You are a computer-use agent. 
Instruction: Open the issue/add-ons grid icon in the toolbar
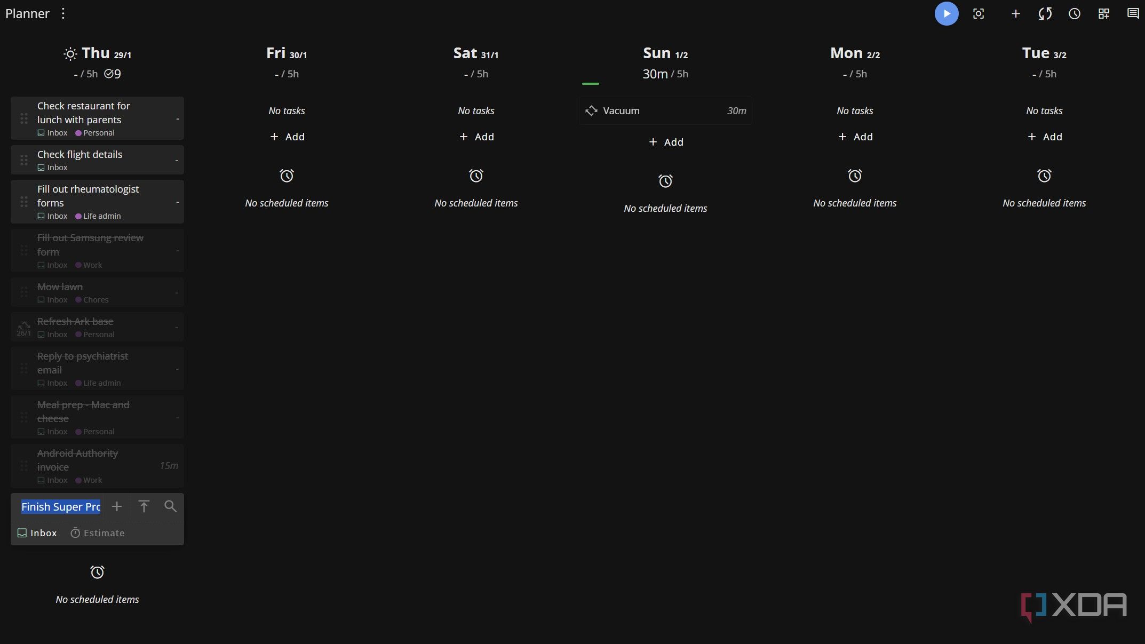(x=1103, y=14)
